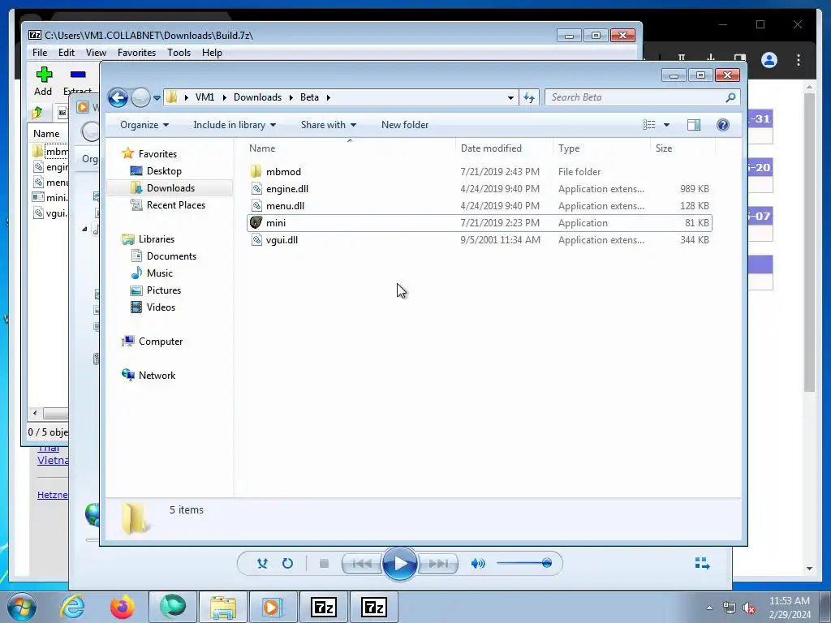Screen dimensions: 831x623
Task: Click VM1 in the address breadcrumb
Action: 205,97
